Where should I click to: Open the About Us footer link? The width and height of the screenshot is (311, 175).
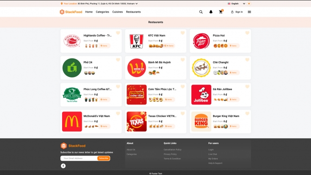pyautogui.click(x=131, y=149)
